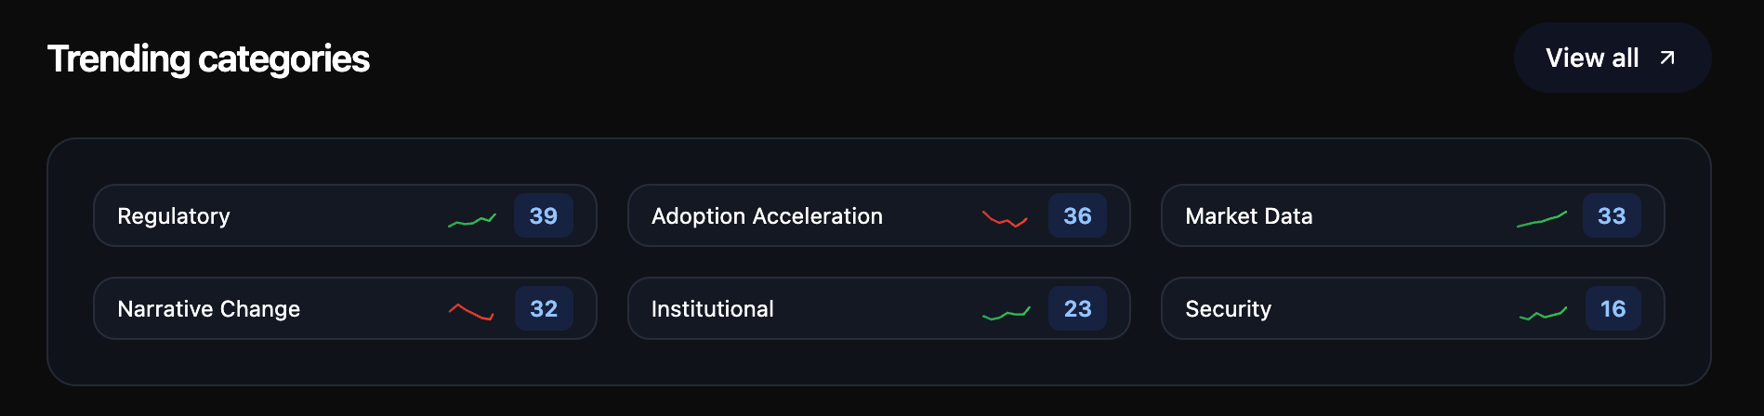
Task: Click the Market Data count badge 33
Action: pyautogui.click(x=1612, y=216)
